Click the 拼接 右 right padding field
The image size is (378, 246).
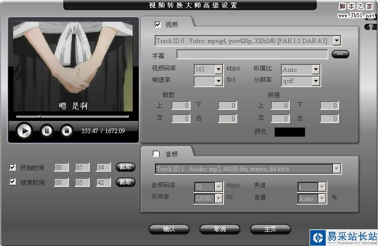tap(329, 118)
